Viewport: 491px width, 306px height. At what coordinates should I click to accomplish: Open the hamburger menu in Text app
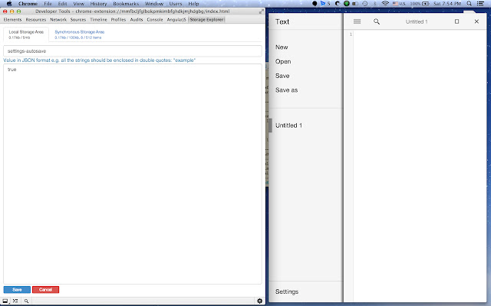(x=357, y=21)
